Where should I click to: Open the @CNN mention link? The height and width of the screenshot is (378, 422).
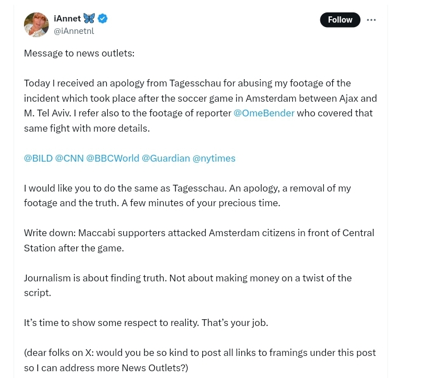click(69, 158)
